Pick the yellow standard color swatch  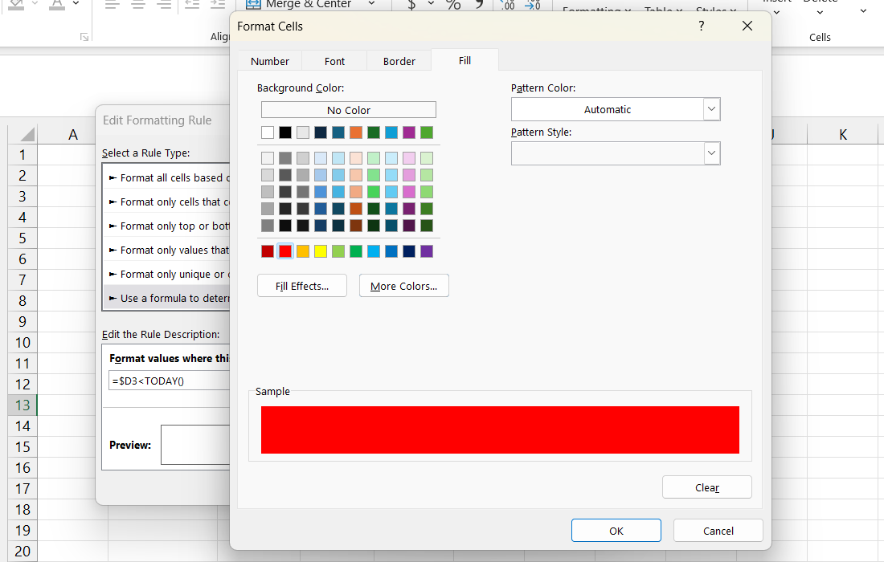point(321,251)
